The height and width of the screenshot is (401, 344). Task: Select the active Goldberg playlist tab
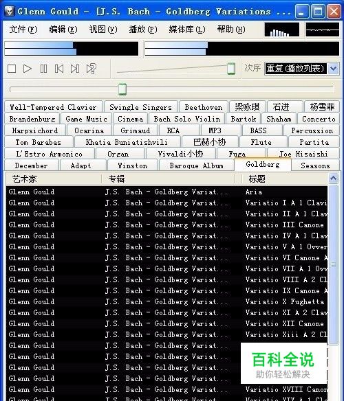(x=263, y=164)
